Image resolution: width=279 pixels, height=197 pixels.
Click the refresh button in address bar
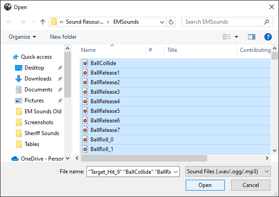[x=171, y=22]
